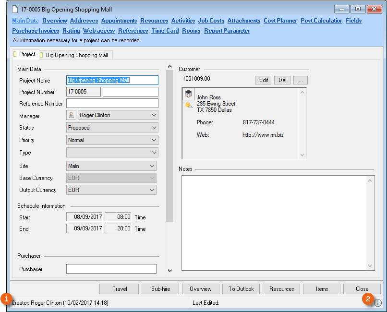Click the Notes scrollbar down arrow
The height and width of the screenshot is (312, 387).
click(370, 265)
